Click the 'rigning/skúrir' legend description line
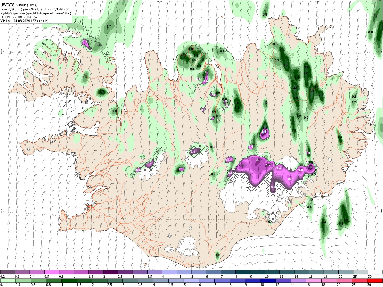 coord(35,9)
